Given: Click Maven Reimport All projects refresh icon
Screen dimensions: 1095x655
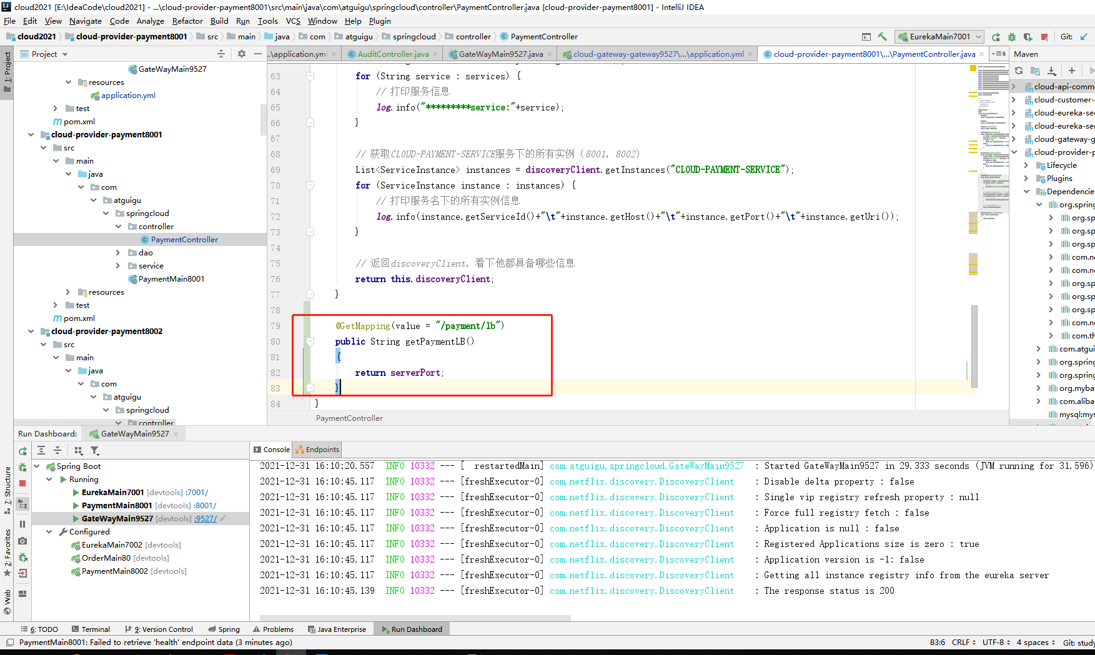Looking at the screenshot, I should pyautogui.click(x=1019, y=71).
